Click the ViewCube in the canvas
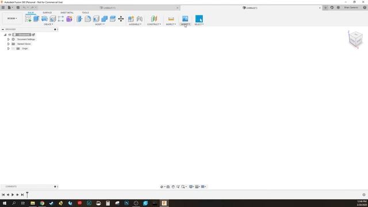This screenshot has height=207, width=368. pos(355,39)
